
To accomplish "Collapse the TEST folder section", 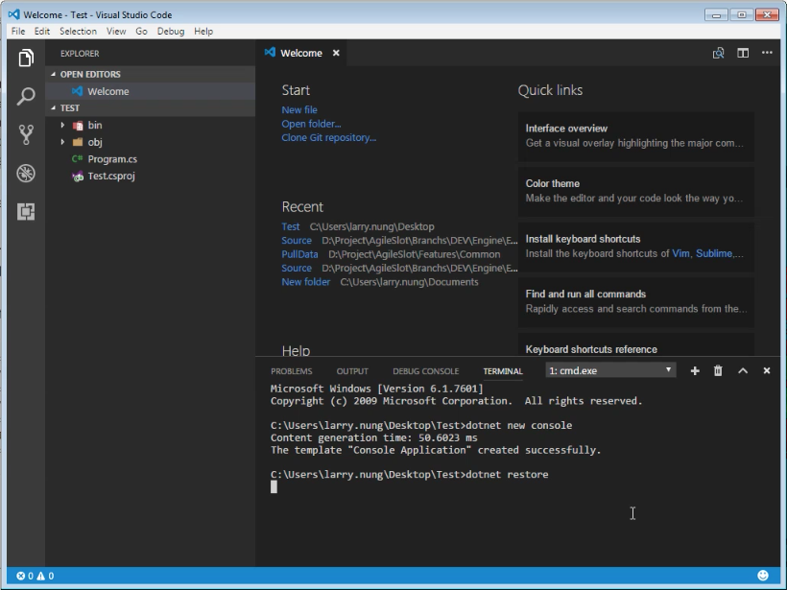I will (53, 107).
